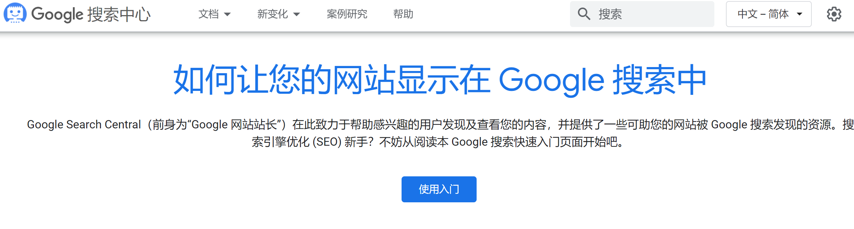Click the blank header area beside 帮助

[x=491, y=14]
